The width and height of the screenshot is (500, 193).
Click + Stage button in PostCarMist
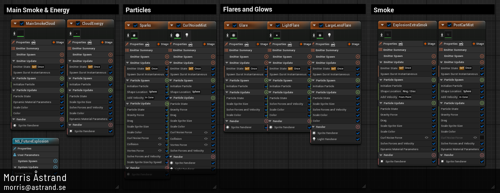tap(478, 44)
